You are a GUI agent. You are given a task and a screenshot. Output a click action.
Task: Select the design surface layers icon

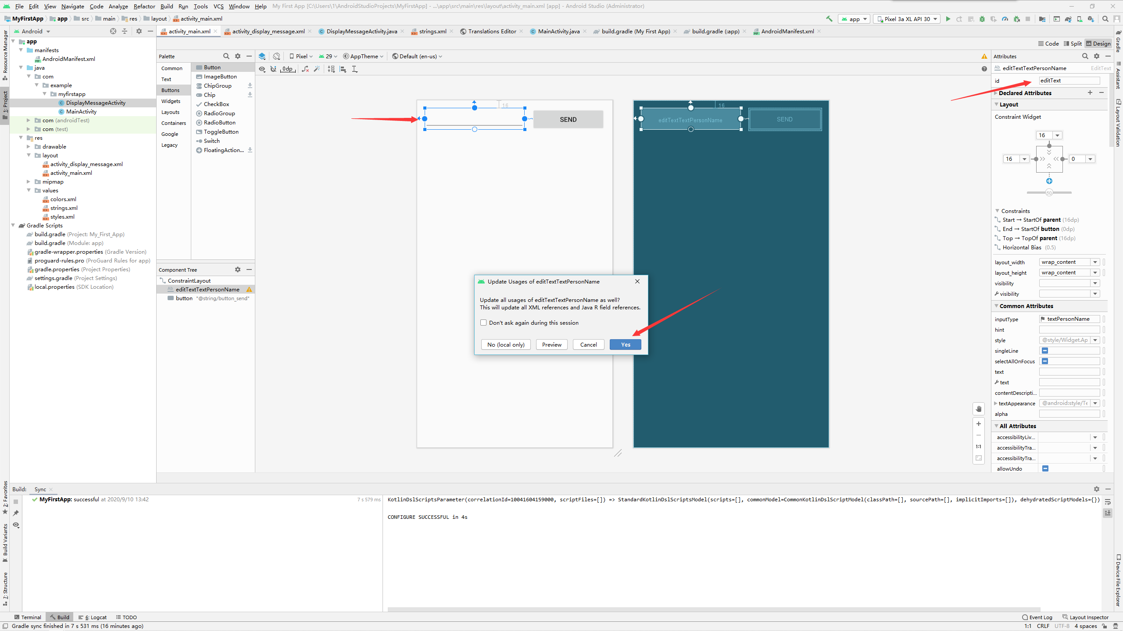pyautogui.click(x=262, y=56)
